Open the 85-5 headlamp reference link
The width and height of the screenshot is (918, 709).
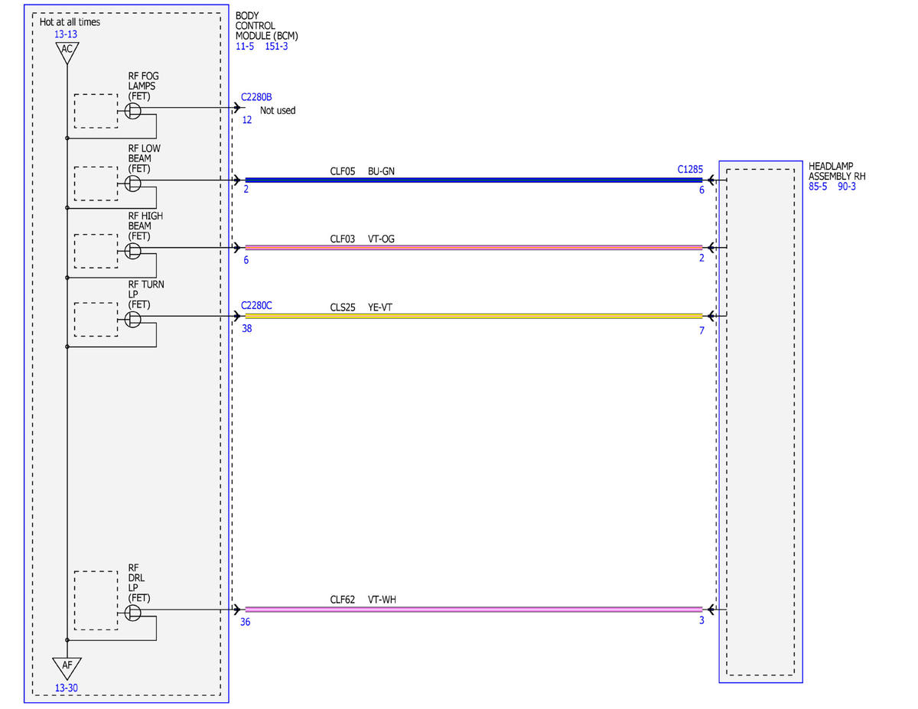[818, 186]
